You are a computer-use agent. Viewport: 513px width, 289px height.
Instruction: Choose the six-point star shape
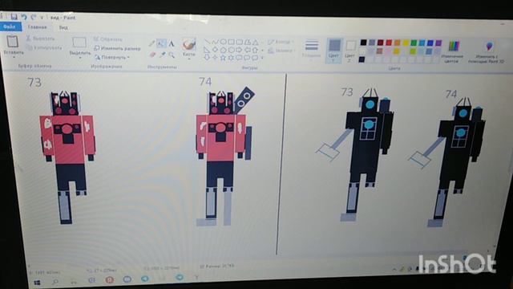[x=232, y=58]
